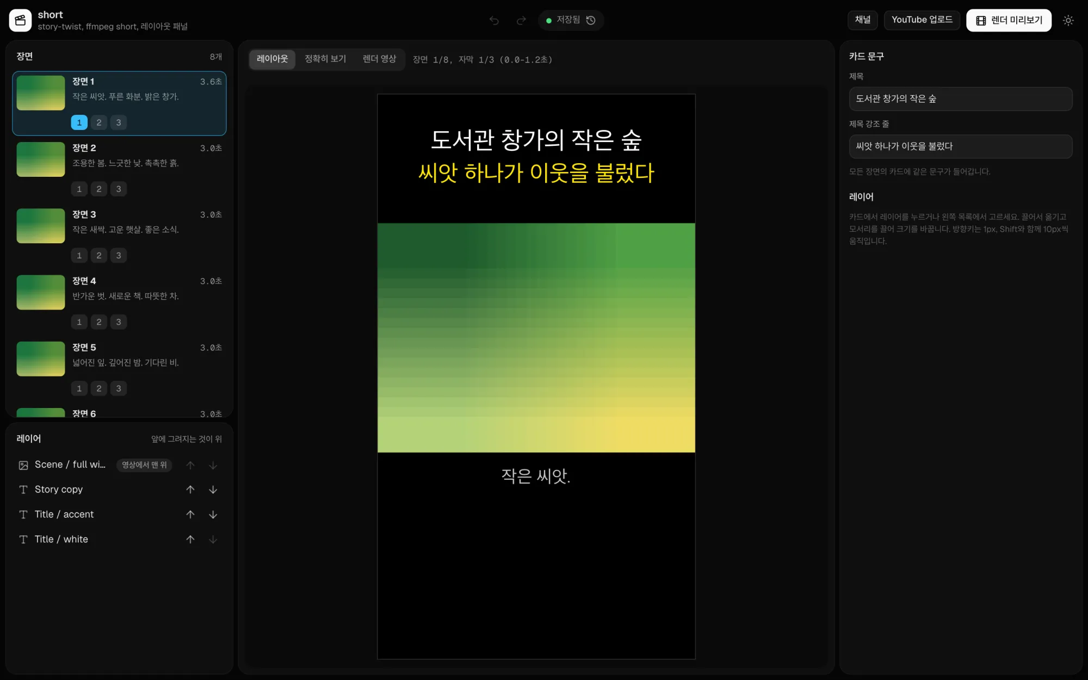Click Scene layer image icon
The image size is (1088, 680).
[23, 465]
